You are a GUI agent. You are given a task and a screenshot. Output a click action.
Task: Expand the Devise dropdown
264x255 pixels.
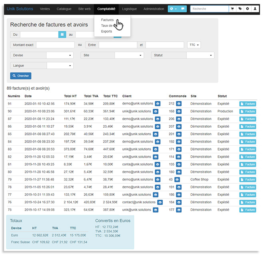point(60,55)
